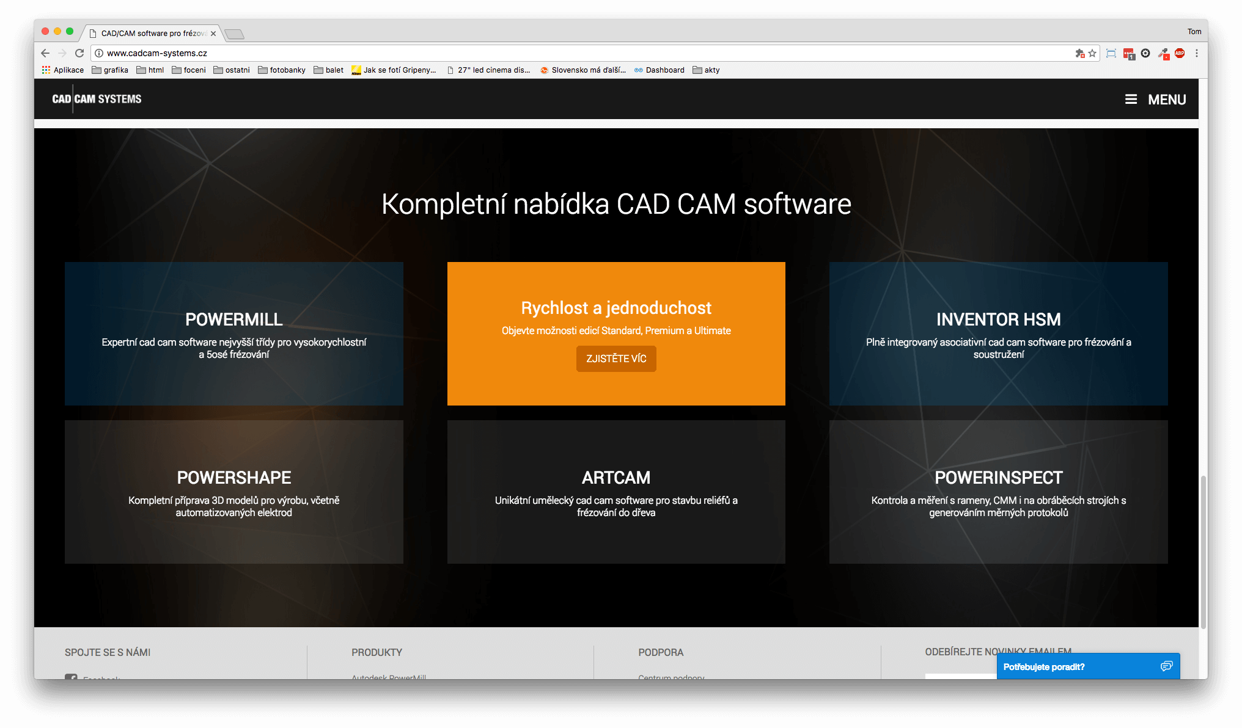This screenshot has width=1242, height=728.
Task: Click the site info icon in the address bar
Action: coord(99,53)
